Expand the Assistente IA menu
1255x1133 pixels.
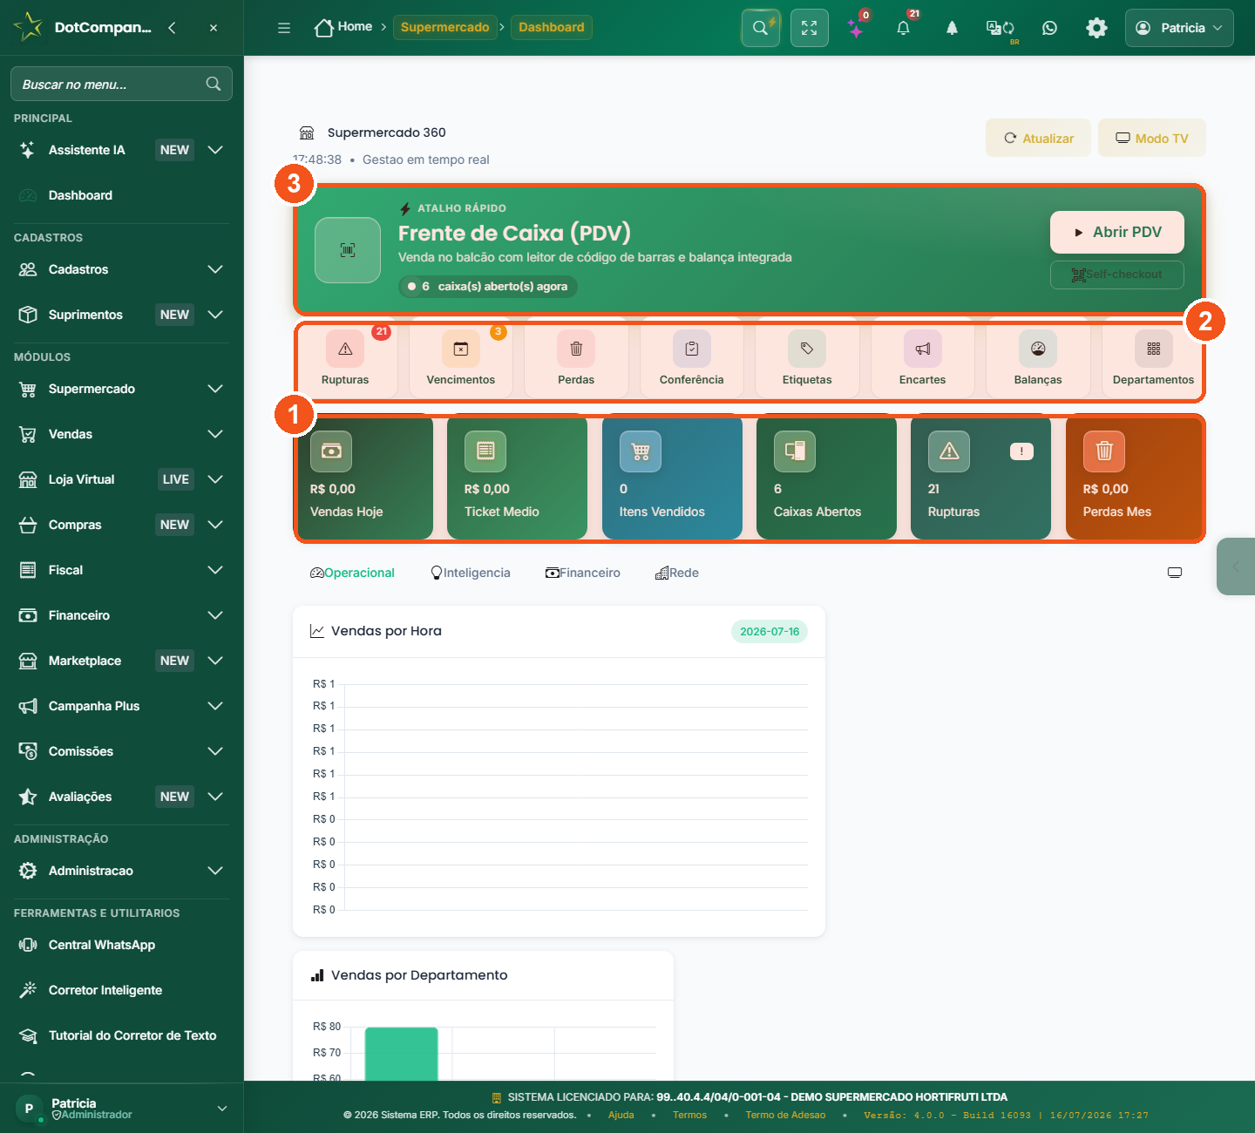coord(121,150)
